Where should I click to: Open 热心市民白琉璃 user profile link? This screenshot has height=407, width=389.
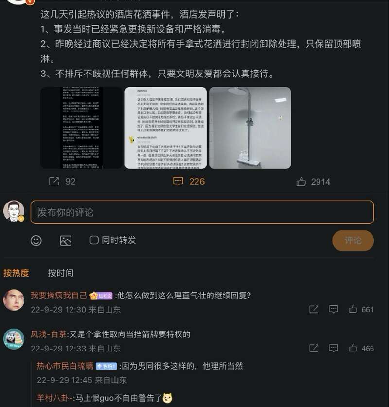pos(65,366)
